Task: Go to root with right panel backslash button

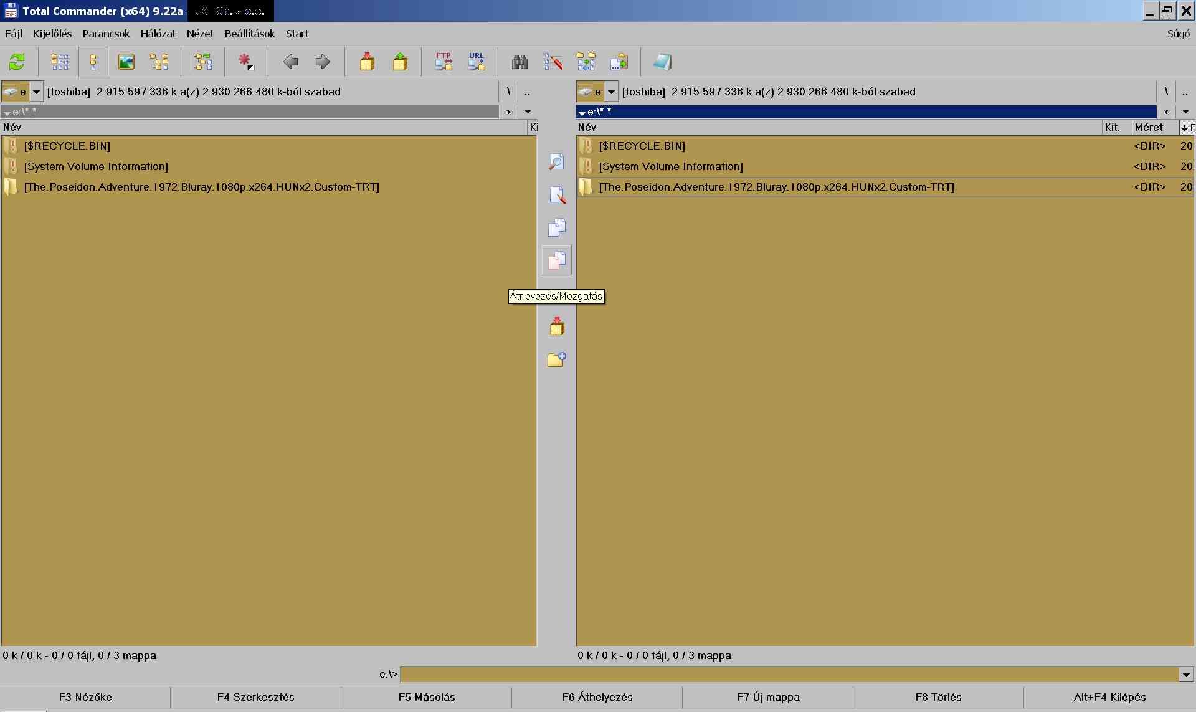Action: tap(1166, 92)
